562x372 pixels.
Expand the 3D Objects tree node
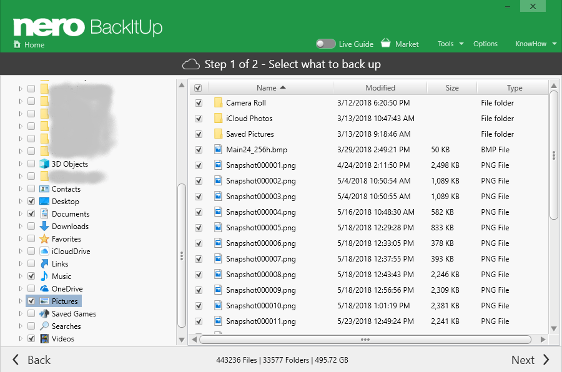point(21,164)
